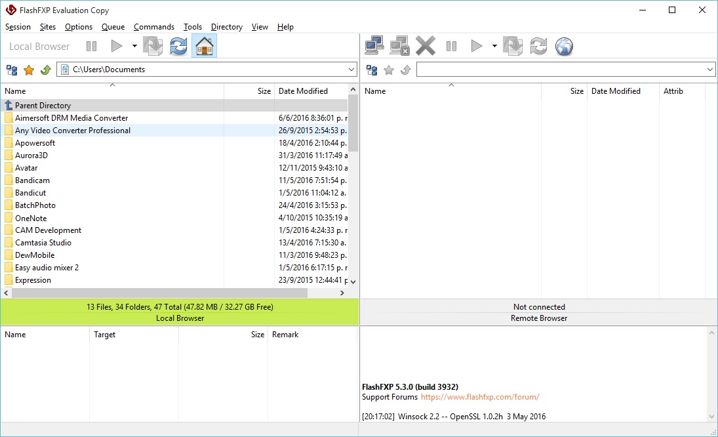This screenshot has height=437, width=718.
Task: Open the Sites menu
Action: click(x=47, y=27)
